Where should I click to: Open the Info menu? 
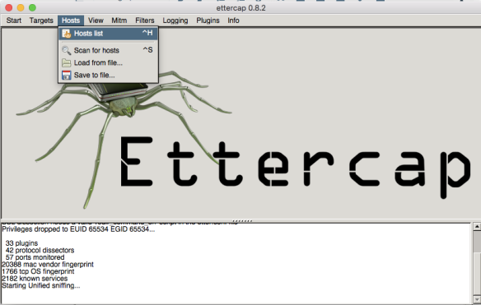click(233, 21)
